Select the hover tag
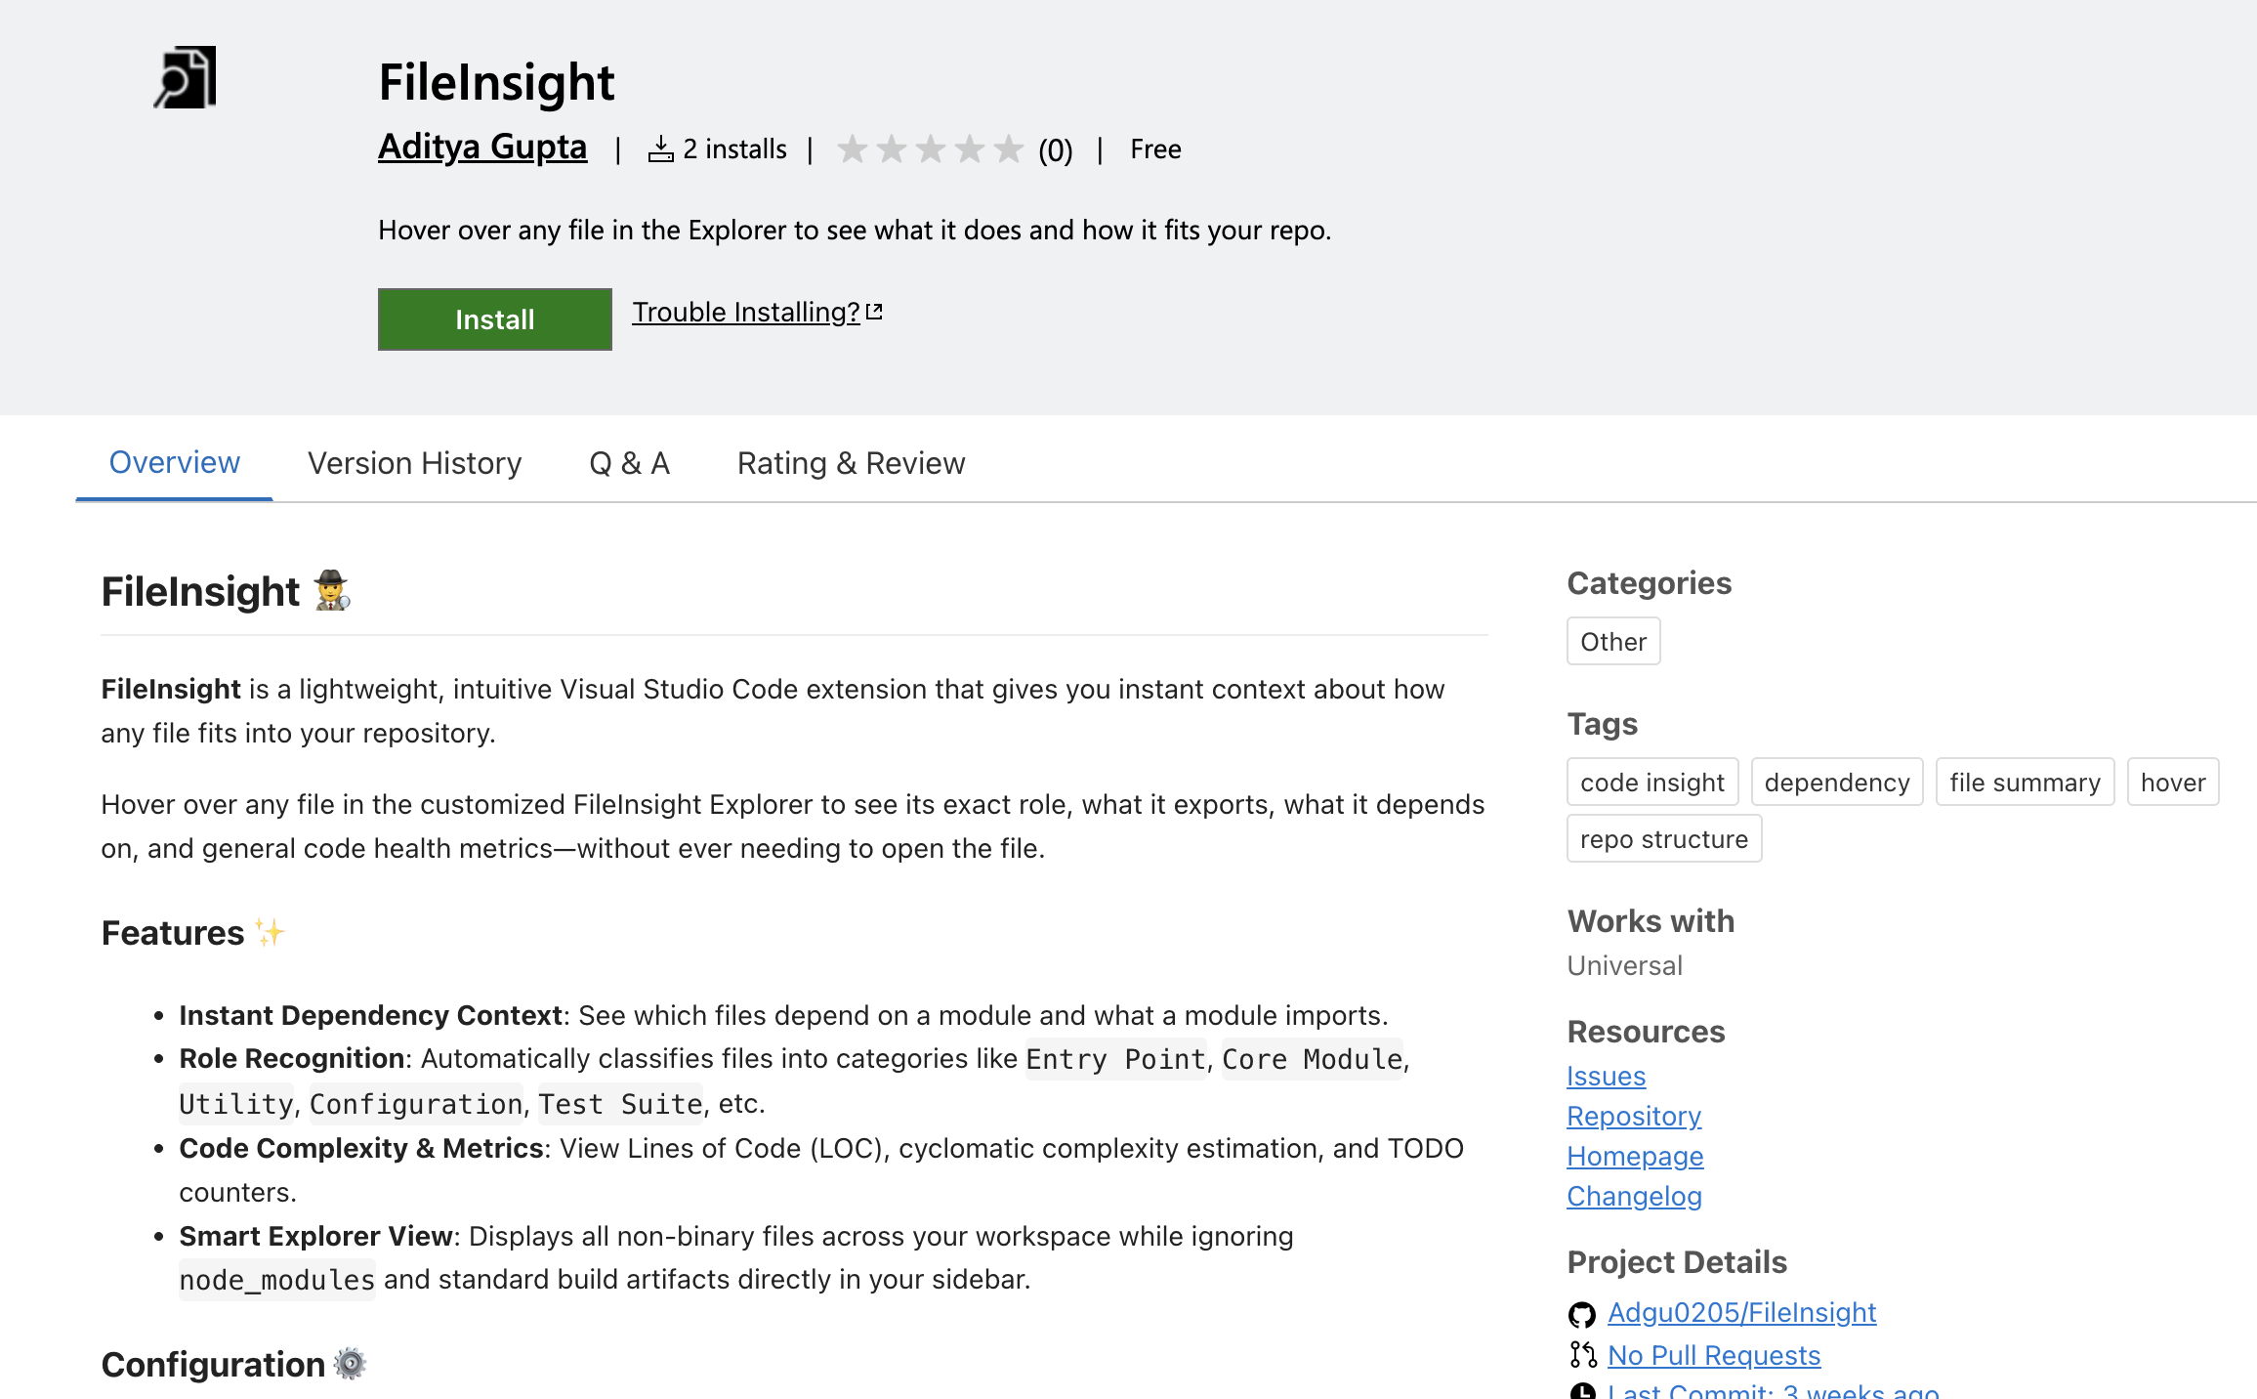Screen dimensions: 2257x1399 point(2173,783)
